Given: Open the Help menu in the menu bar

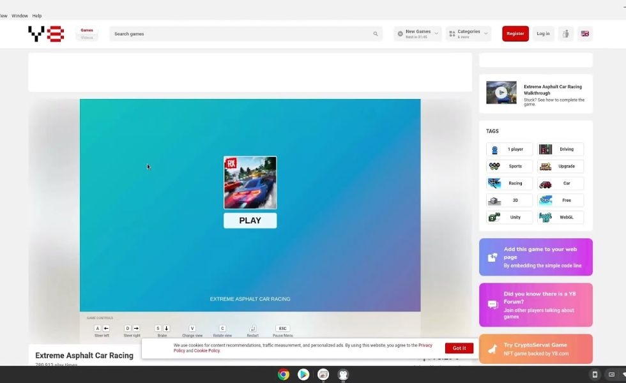Looking at the screenshot, I should coord(36,15).
